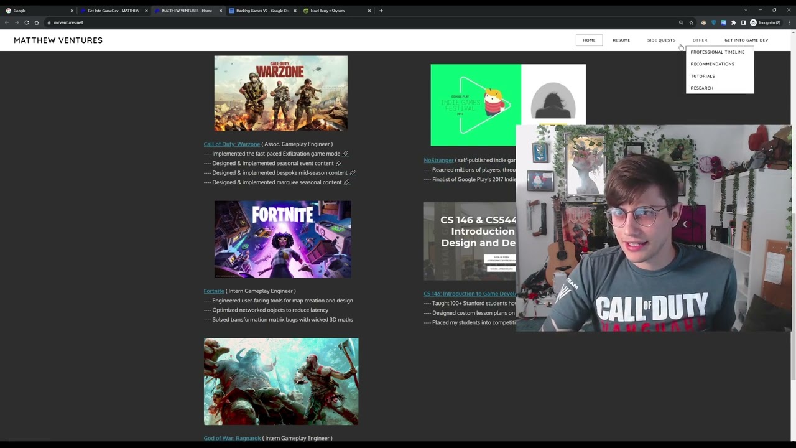
Task: Click 'Optimized networked objects to reduce latency' text
Action: click(270, 310)
